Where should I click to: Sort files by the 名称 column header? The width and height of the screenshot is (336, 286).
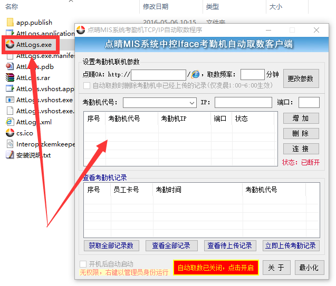12,7
